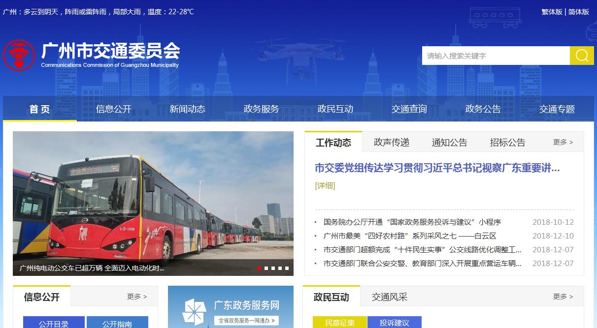Select the second carousel indicator dot
This screenshot has height=328, width=597.
266,268
